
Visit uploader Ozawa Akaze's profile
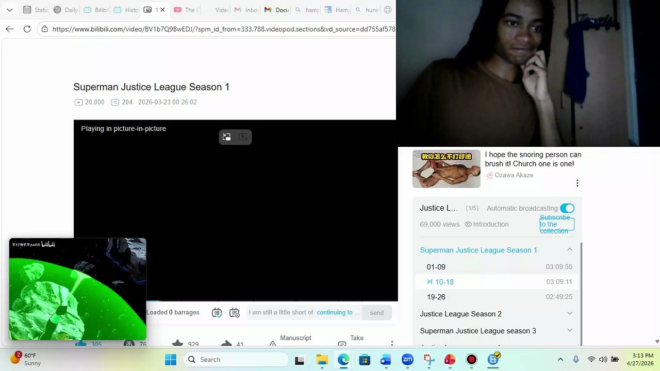click(x=514, y=175)
